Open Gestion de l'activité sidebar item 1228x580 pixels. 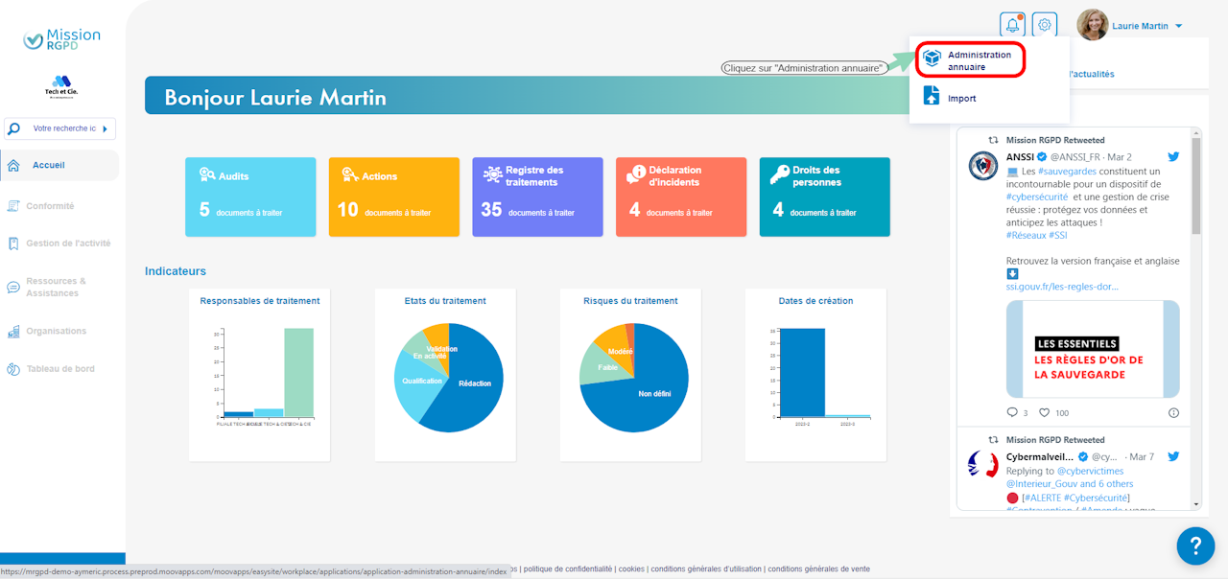point(69,244)
